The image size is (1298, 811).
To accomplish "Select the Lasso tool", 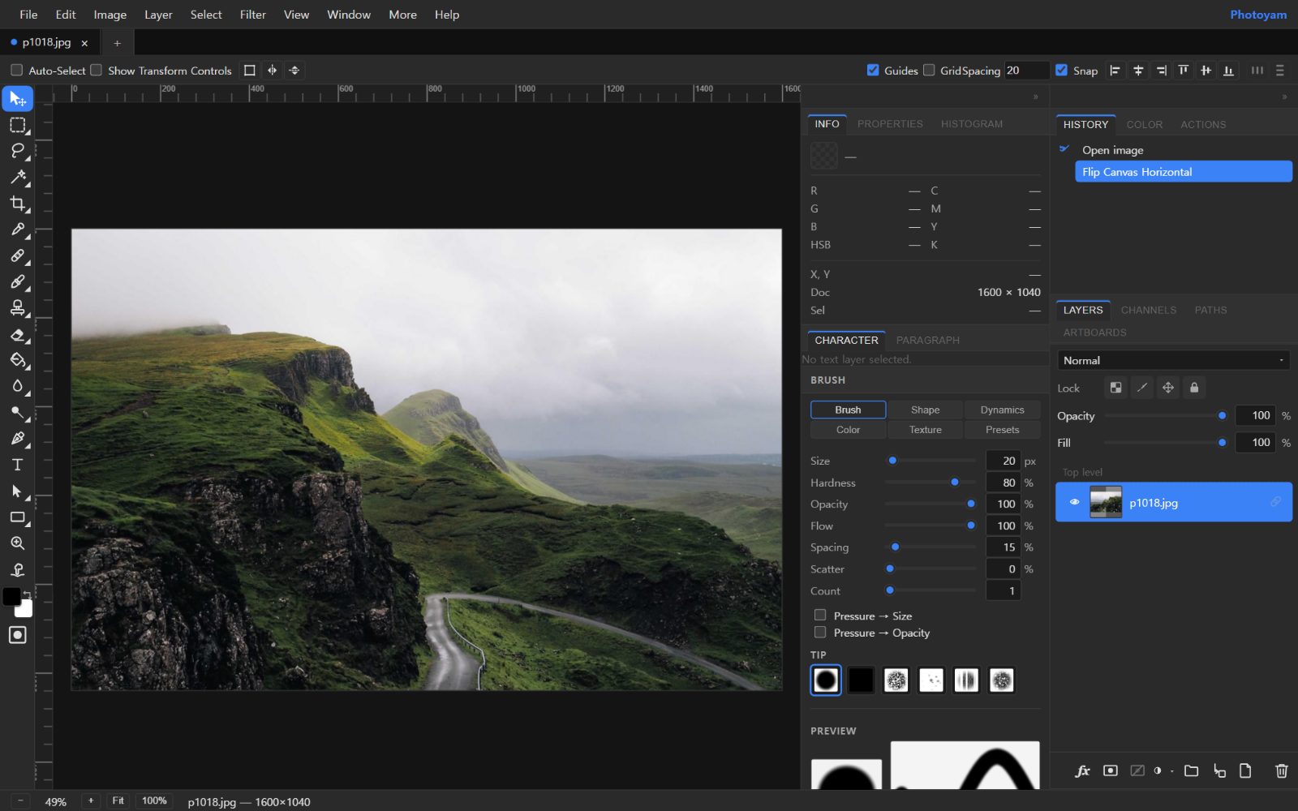I will [x=17, y=151].
